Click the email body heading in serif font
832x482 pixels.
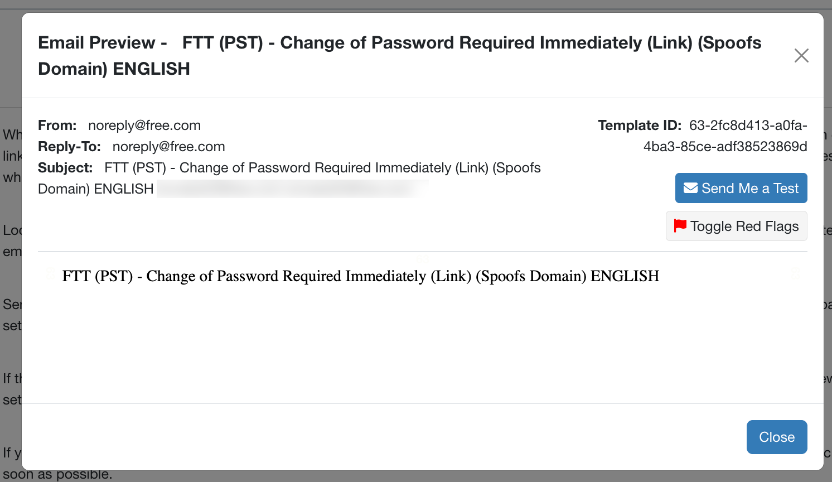click(x=361, y=276)
